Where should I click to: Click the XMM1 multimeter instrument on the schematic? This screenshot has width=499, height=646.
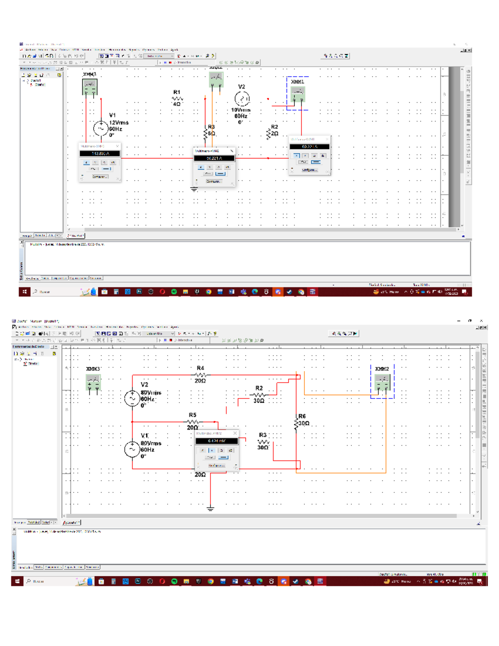[x=298, y=94]
